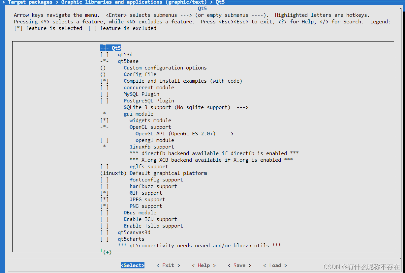Screen dimensions: 405x273
Task: Enable the qt5charts checkbox
Action: pos(104,239)
